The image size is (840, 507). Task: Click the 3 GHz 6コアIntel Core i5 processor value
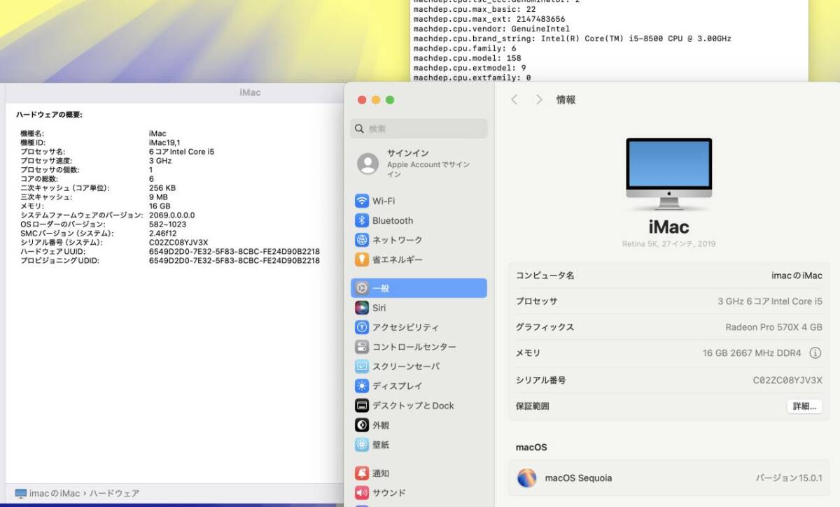coord(770,301)
